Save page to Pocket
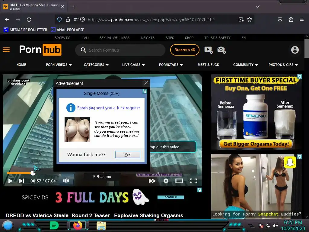The height and width of the screenshot is (232, 309). (280, 19)
